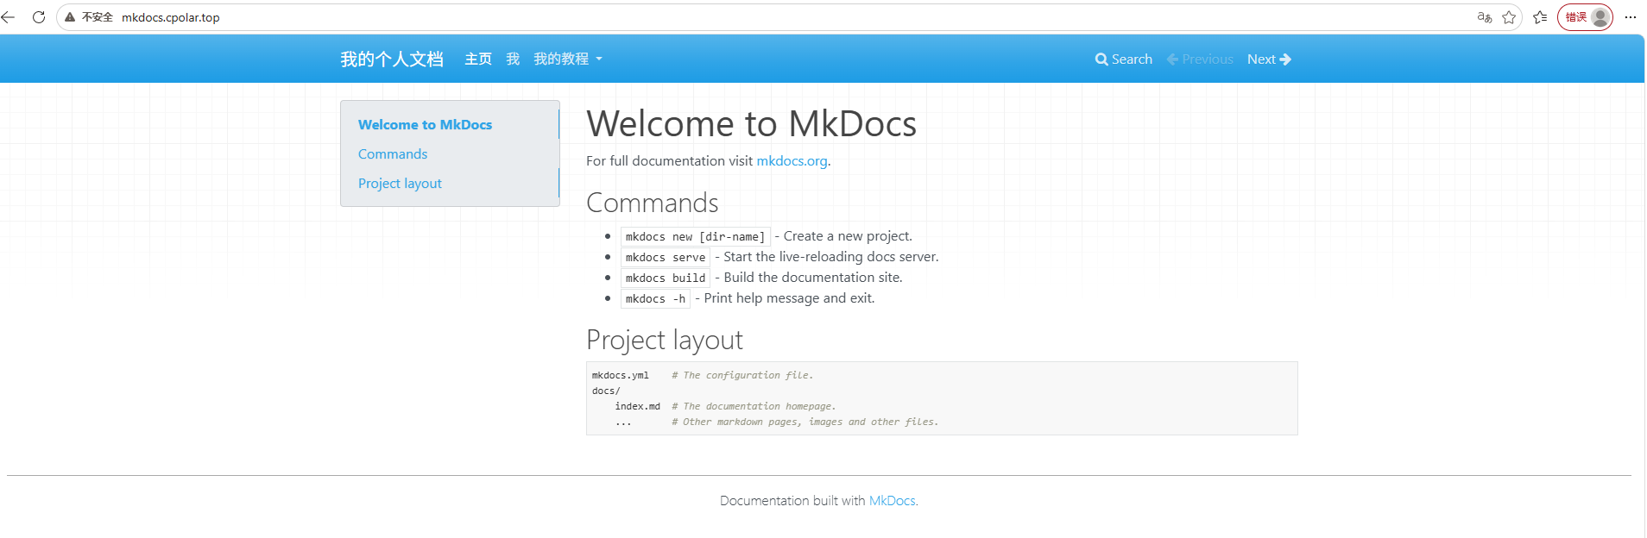The image size is (1647, 538).
Task: Go to the Next page arrow
Action: pyautogui.click(x=1269, y=59)
